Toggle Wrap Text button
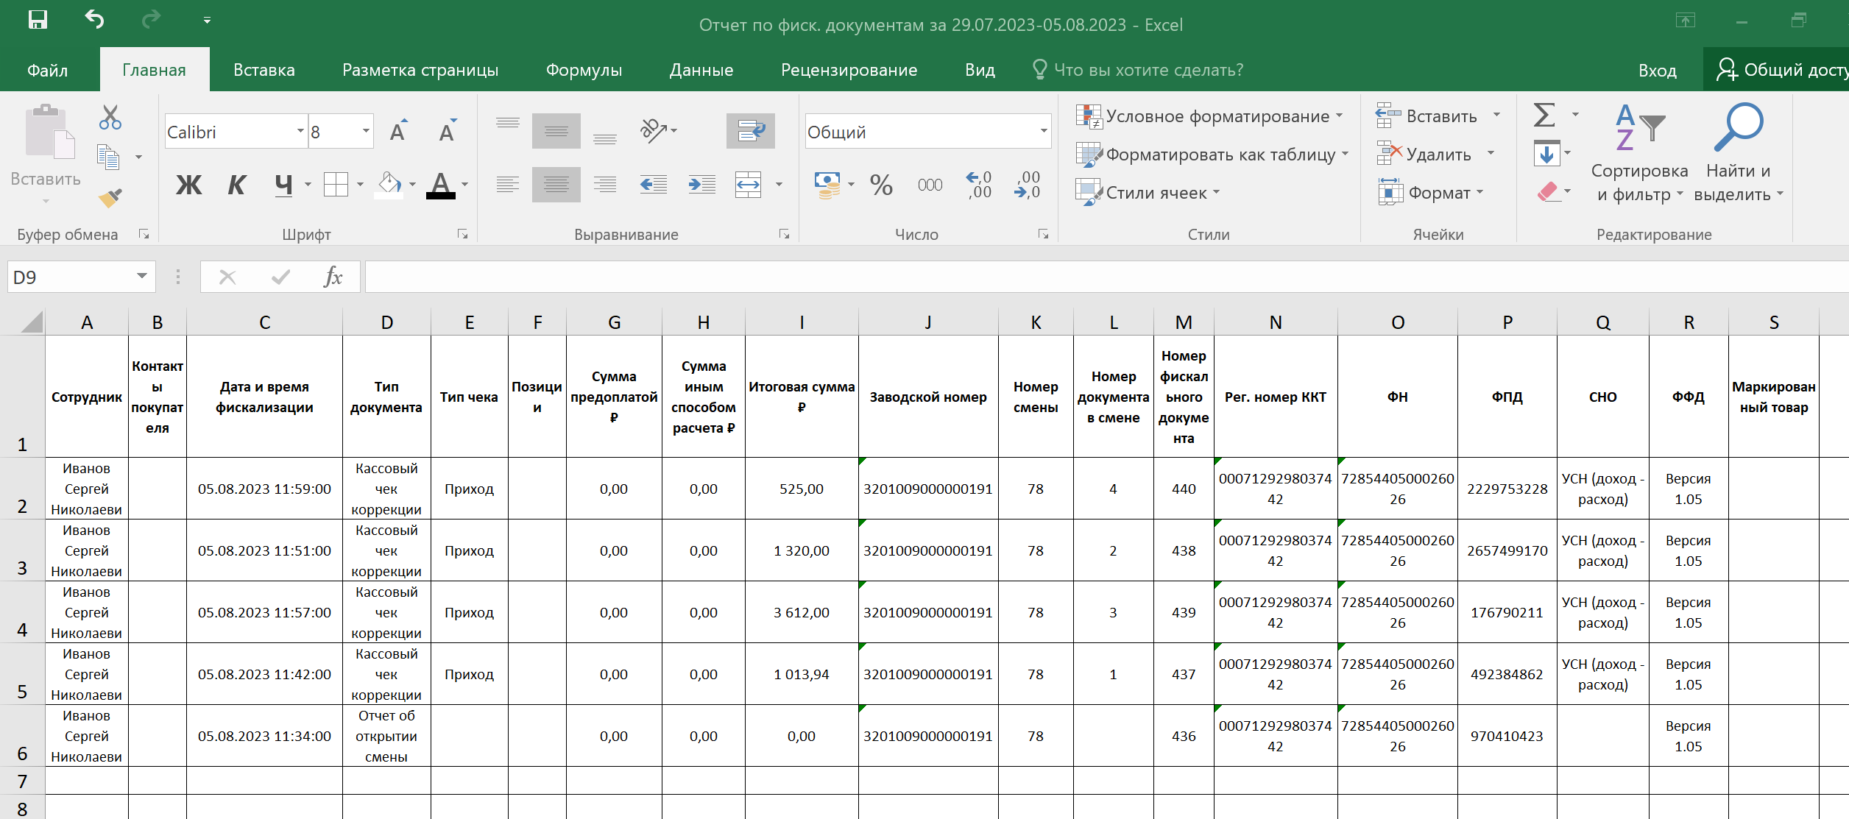 pyautogui.click(x=751, y=131)
